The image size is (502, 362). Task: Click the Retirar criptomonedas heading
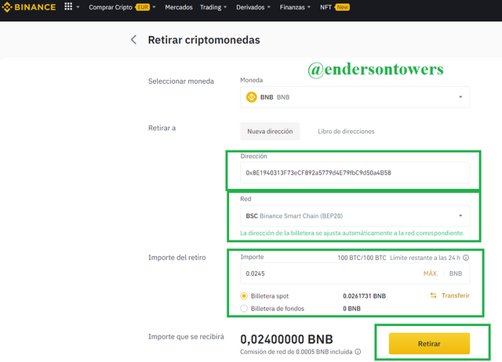204,40
